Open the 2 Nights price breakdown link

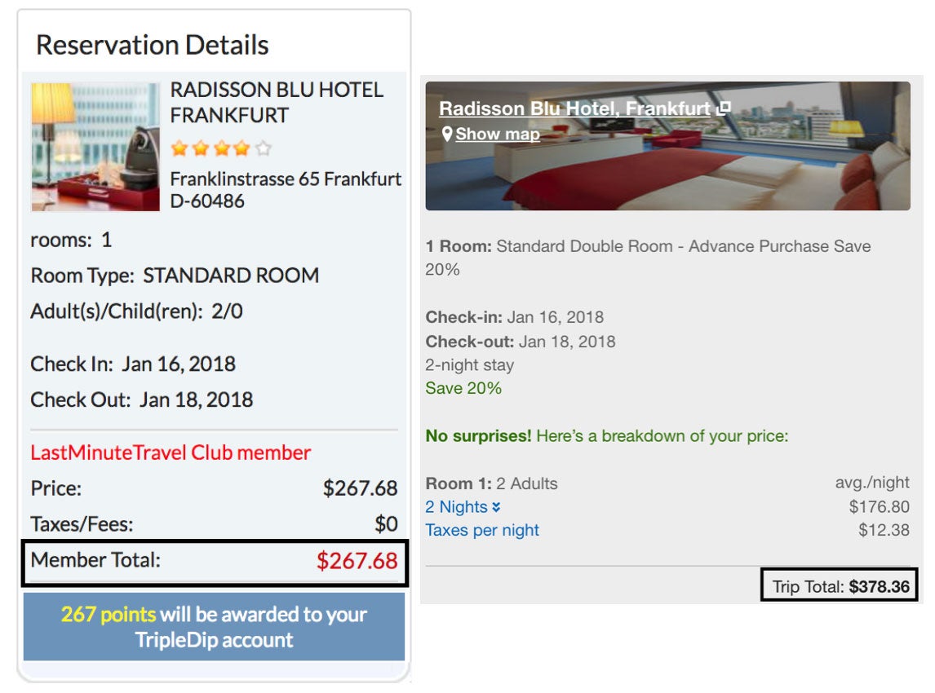pyautogui.click(x=463, y=507)
